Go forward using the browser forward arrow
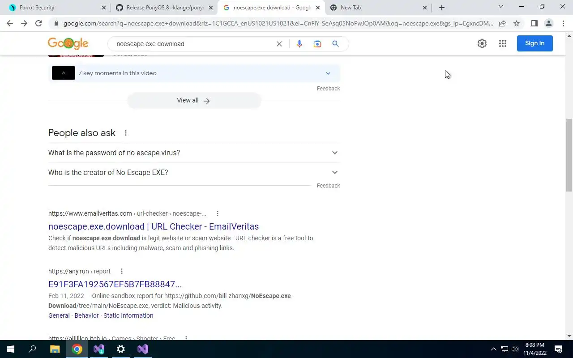The height and width of the screenshot is (358, 573). click(24, 23)
